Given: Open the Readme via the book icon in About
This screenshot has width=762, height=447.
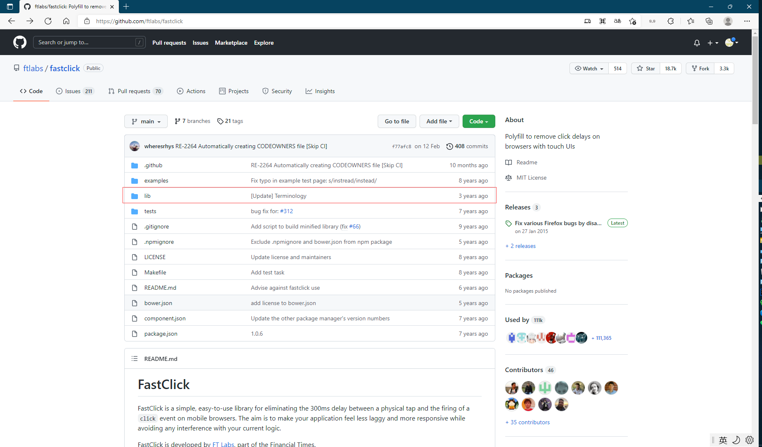Looking at the screenshot, I should [509, 162].
